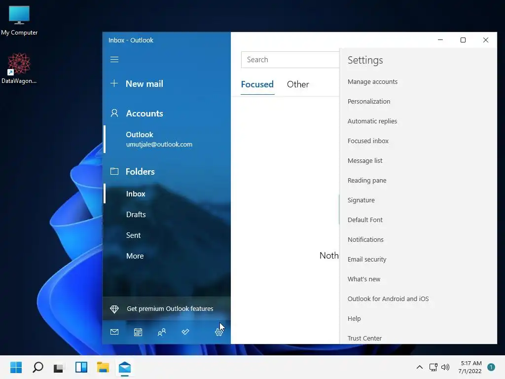Open What's new entry
This screenshot has width=505, height=379.
(363, 279)
